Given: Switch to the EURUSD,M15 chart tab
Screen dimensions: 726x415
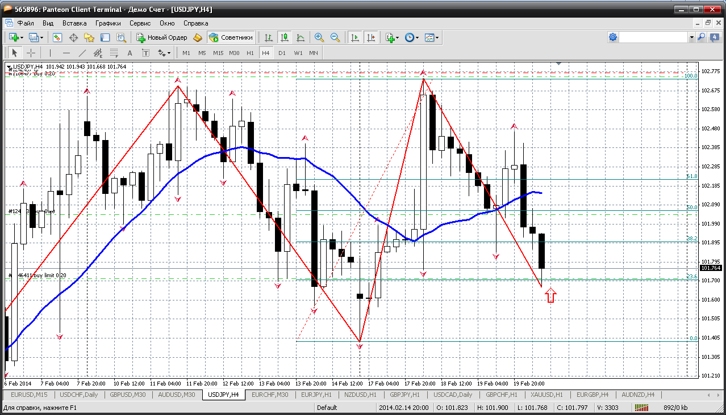Looking at the screenshot, I should click(x=29, y=395).
